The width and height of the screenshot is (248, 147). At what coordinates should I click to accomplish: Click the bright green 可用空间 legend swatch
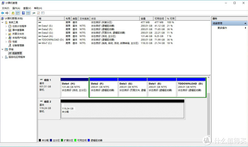[75, 140]
